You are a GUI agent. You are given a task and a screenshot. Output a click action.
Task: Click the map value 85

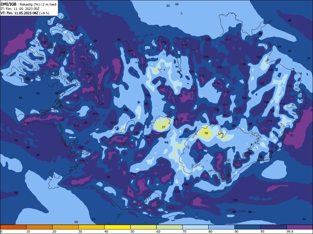pyautogui.click(x=168, y=6)
